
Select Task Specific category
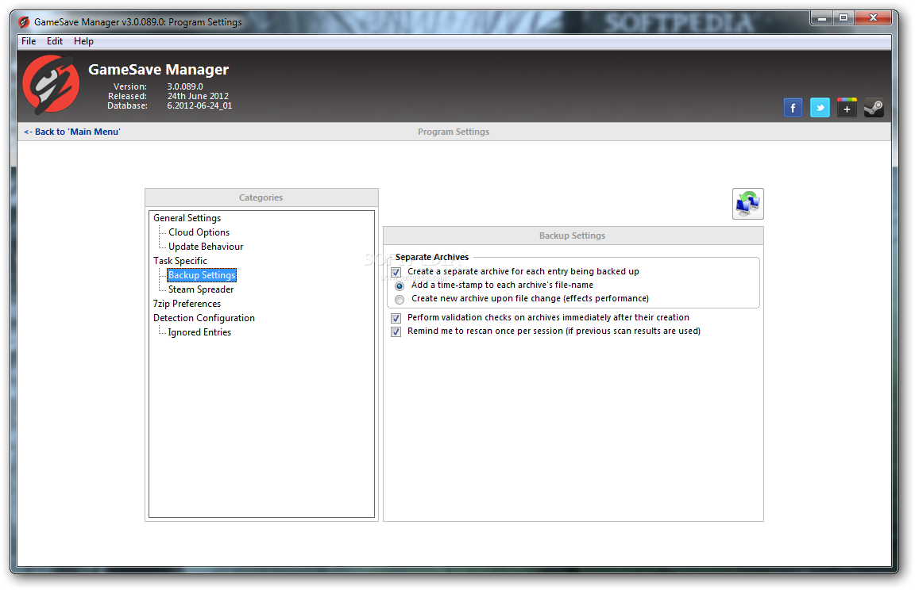(x=180, y=261)
